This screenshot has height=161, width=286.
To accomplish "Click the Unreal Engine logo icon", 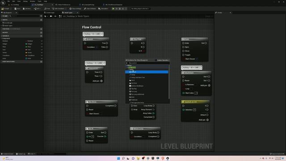I will [x=3, y=3].
